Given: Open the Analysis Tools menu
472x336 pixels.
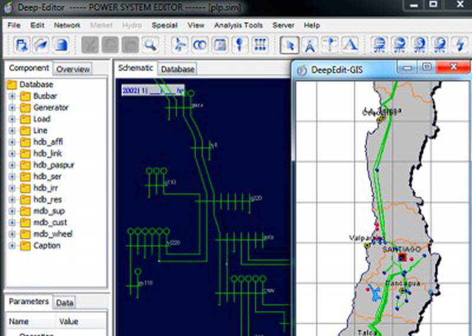Looking at the screenshot, I should click(238, 25).
